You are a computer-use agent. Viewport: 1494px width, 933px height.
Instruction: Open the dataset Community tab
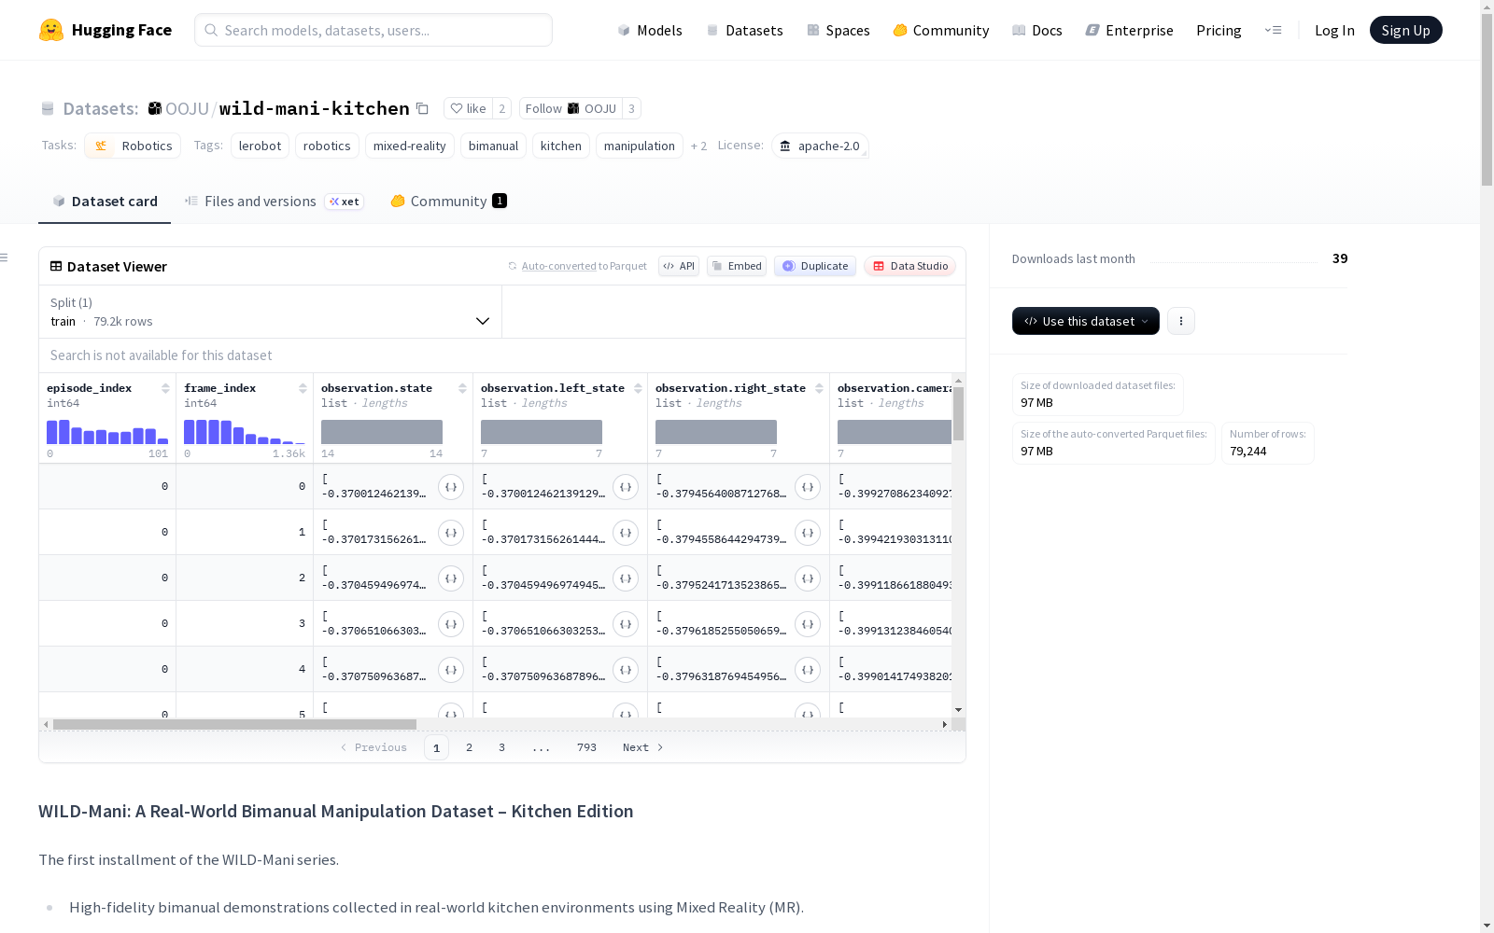click(448, 202)
